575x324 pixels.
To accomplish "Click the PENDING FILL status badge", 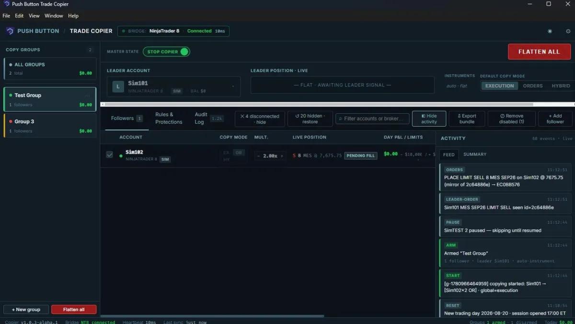I will pos(361,155).
